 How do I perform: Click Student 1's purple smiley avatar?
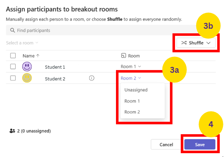point(27,67)
